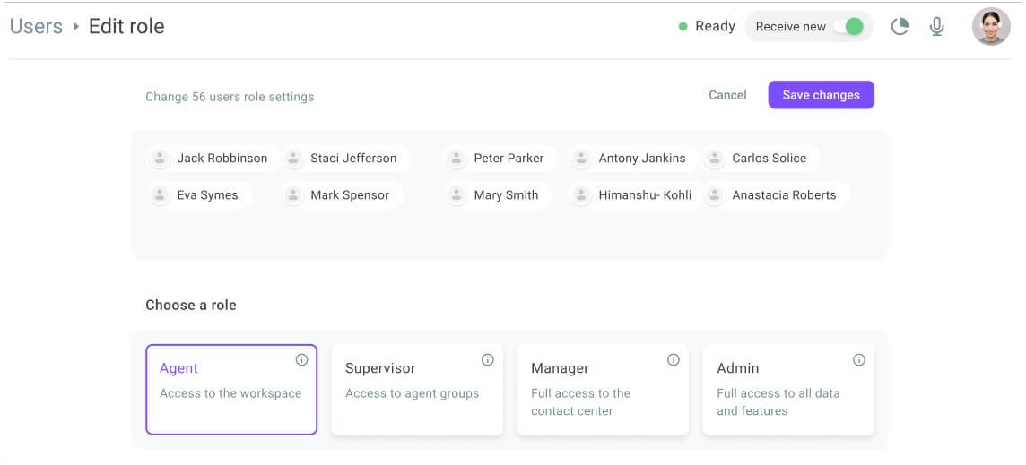Click the 'Edit role' page title
This screenshot has width=1026, height=465.
[127, 26]
